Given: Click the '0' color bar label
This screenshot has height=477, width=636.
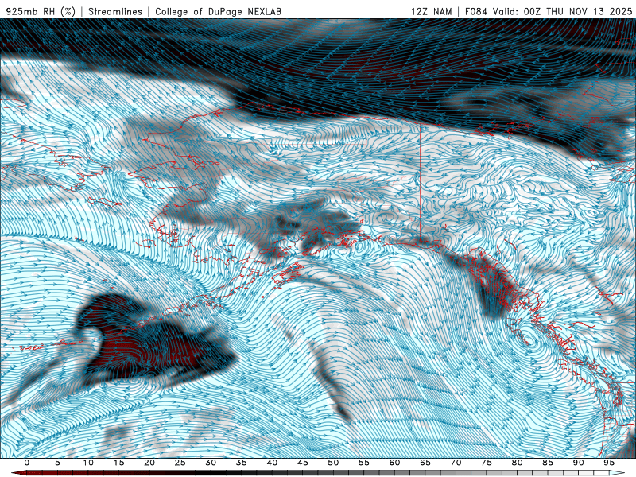Looking at the screenshot, I should (x=27, y=463).
